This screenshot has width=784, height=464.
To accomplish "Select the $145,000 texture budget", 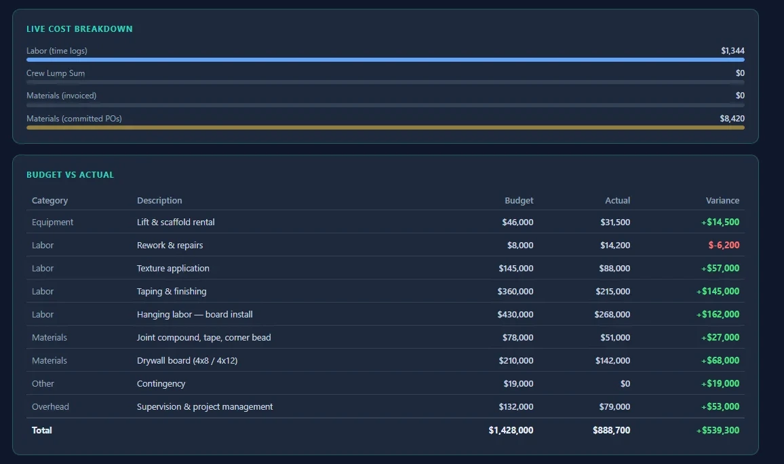I will click(515, 268).
